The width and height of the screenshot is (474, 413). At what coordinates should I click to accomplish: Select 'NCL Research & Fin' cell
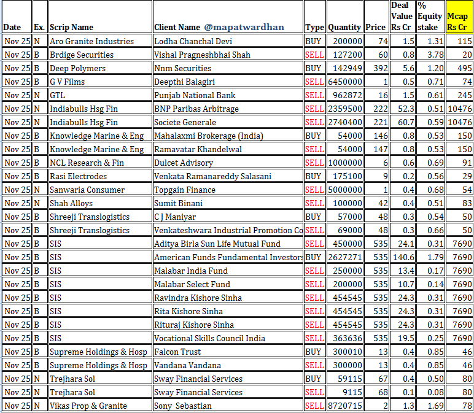tap(100, 162)
